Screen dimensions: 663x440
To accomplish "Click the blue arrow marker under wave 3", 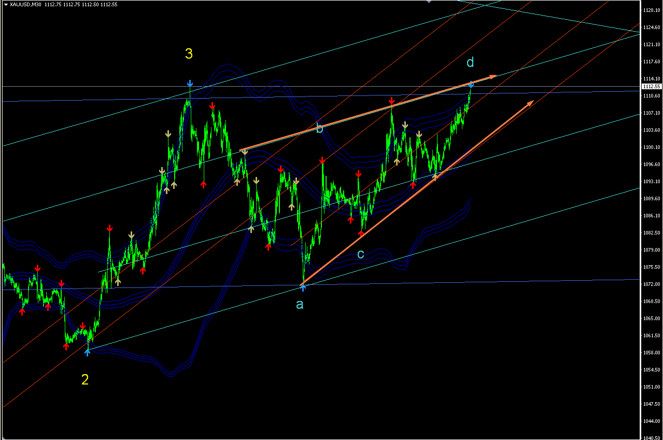I will tap(190, 84).
